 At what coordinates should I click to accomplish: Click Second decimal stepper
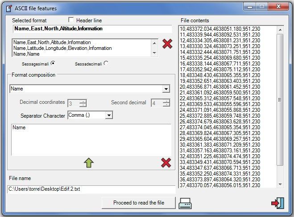tap(166, 103)
